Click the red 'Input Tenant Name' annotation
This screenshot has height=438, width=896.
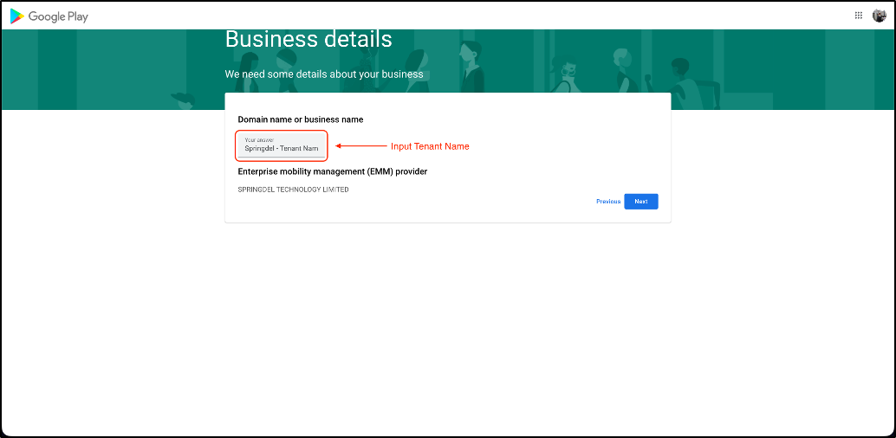pyautogui.click(x=430, y=146)
